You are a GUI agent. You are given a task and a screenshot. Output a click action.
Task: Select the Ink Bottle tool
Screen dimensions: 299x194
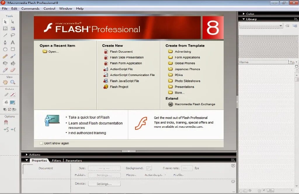pyautogui.click(x=5, y=63)
